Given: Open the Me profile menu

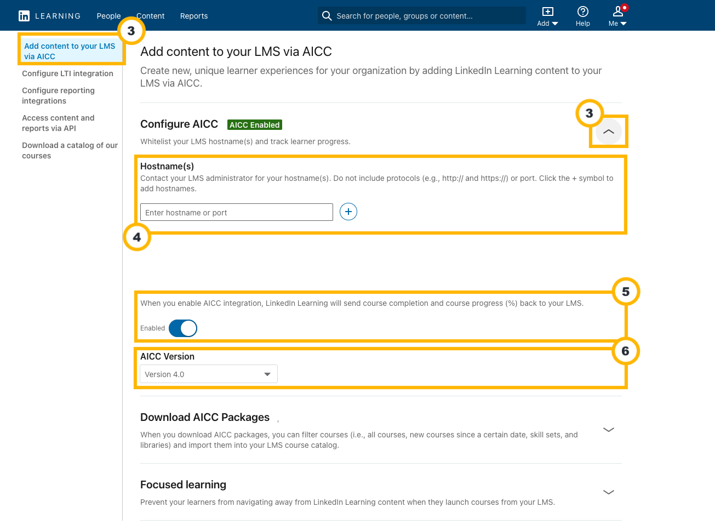Looking at the screenshot, I should tap(617, 16).
